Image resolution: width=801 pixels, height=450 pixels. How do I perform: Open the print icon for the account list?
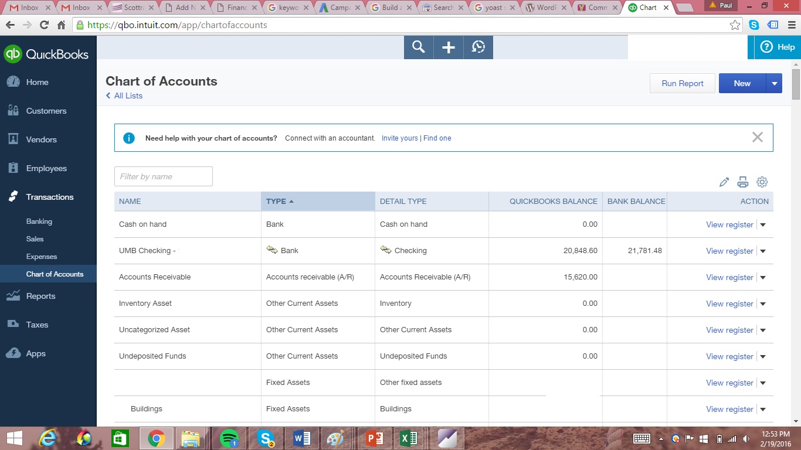(743, 182)
